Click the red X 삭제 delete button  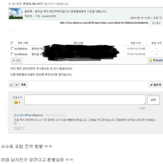coord(16,61)
